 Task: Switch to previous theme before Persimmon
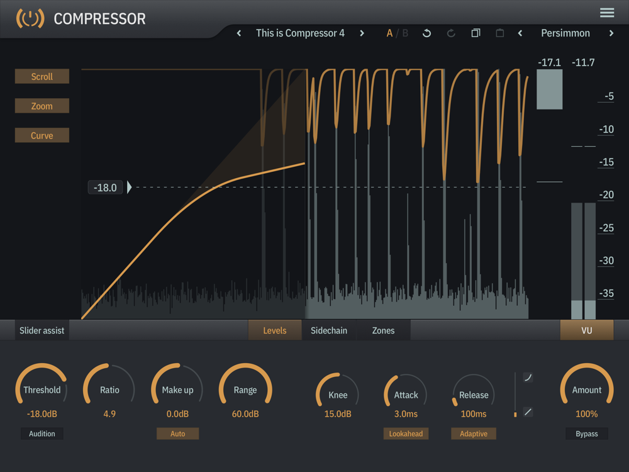pos(520,33)
